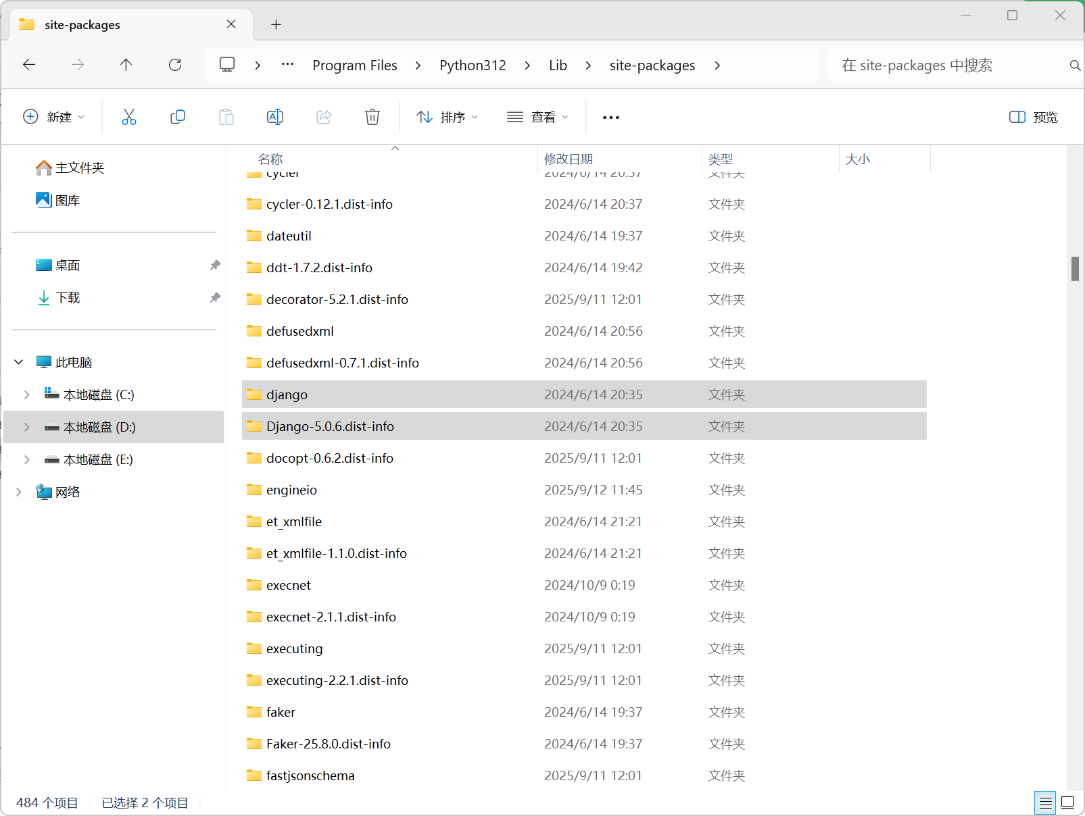The width and height of the screenshot is (1085, 816).
Task: Show hidden breadcrumb path with ellipsis
Action: (x=288, y=65)
